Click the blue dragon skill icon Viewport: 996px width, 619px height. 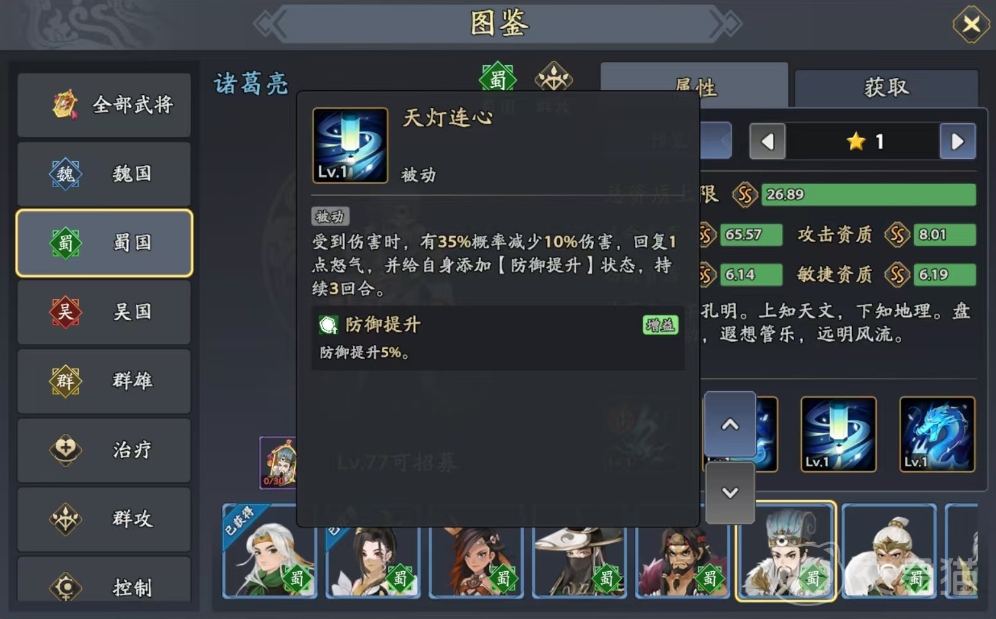click(937, 434)
